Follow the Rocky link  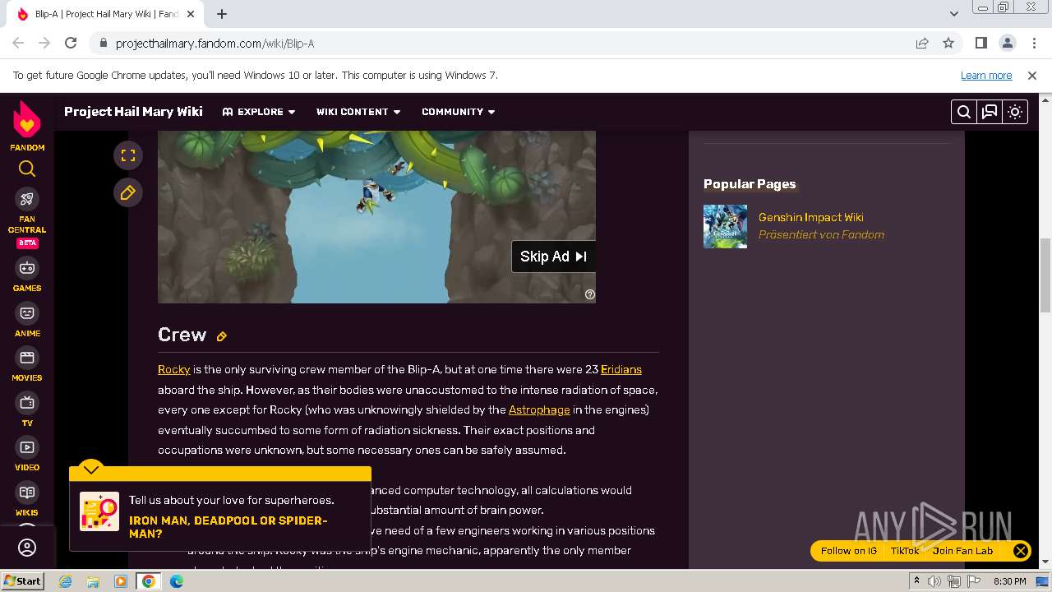(x=173, y=369)
